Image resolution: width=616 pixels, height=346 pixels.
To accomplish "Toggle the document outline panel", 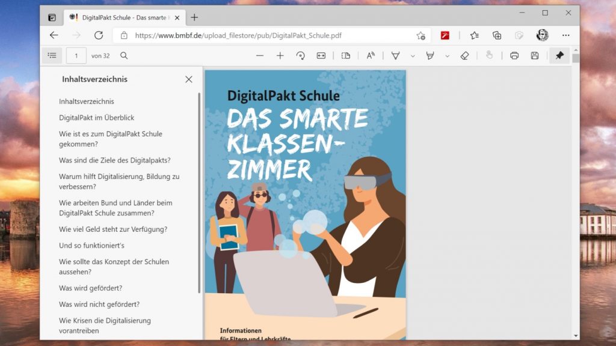I will 52,55.
